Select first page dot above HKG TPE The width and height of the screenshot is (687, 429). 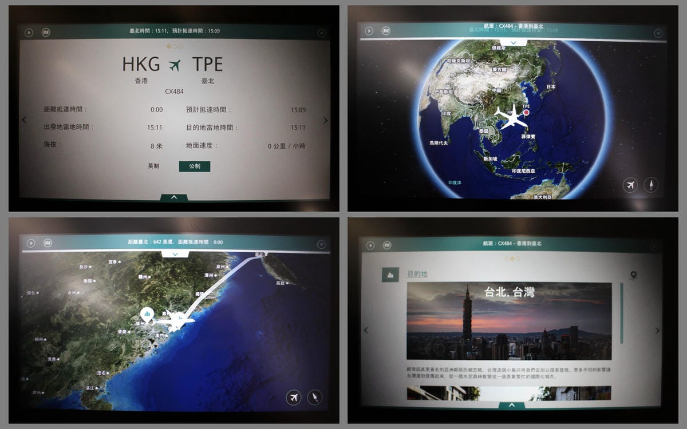click(168, 46)
